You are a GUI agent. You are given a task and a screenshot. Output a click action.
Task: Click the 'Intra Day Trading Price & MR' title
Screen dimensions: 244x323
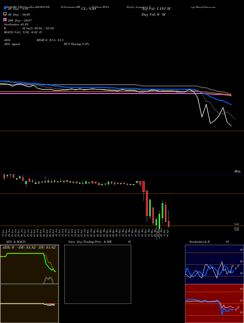point(90,242)
